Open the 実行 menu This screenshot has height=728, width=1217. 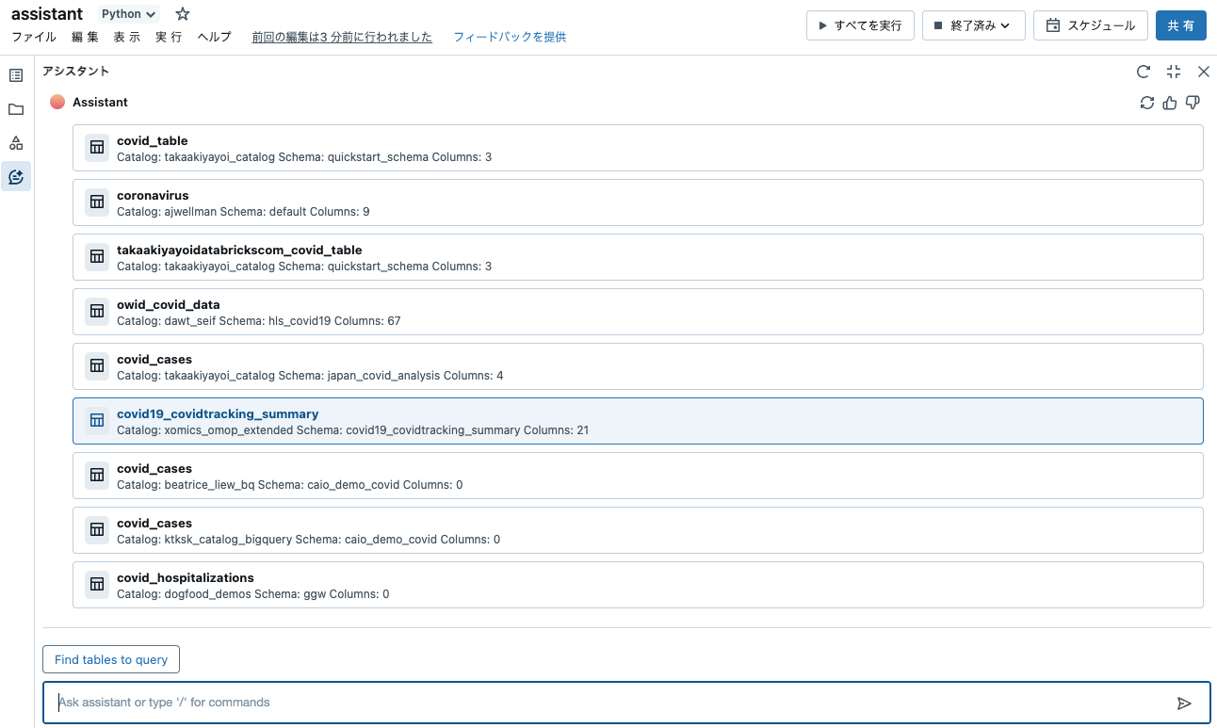pyautogui.click(x=169, y=36)
